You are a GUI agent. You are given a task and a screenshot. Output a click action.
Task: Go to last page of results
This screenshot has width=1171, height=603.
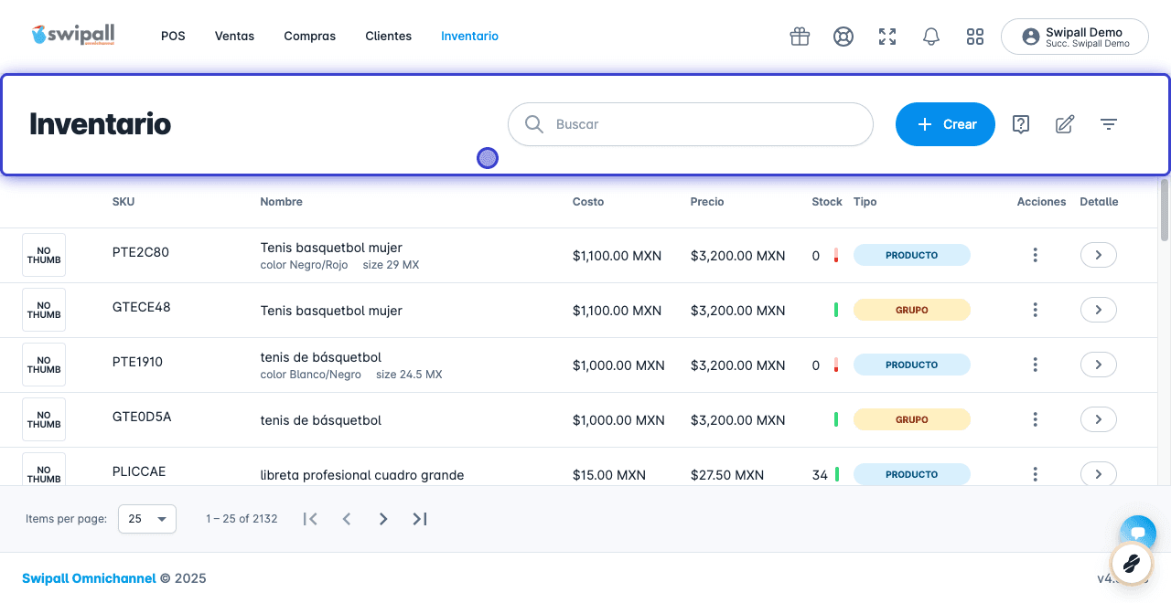click(x=420, y=519)
